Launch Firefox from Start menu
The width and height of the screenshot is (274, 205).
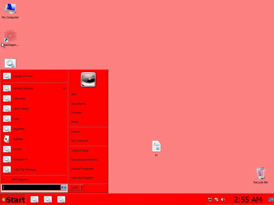click(x=35, y=149)
